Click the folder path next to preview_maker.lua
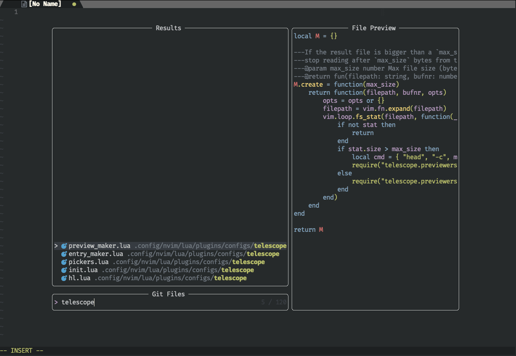The width and height of the screenshot is (516, 356). point(210,246)
